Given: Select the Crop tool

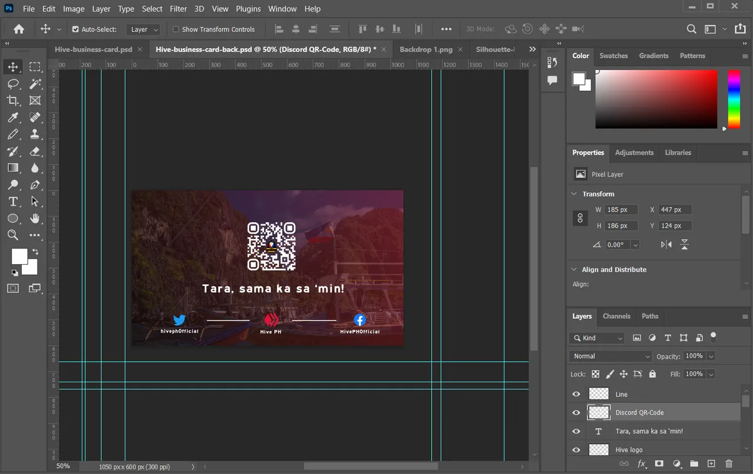Looking at the screenshot, I should (13, 101).
